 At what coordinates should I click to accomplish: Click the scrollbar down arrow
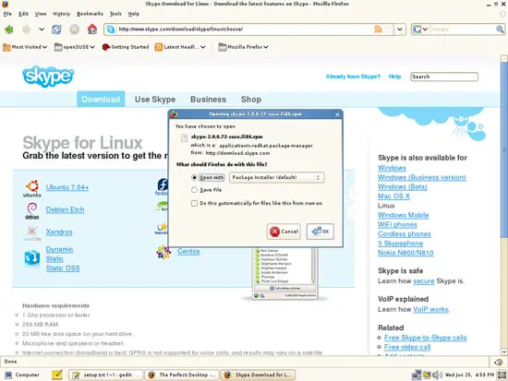pyautogui.click(x=503, y=351)
